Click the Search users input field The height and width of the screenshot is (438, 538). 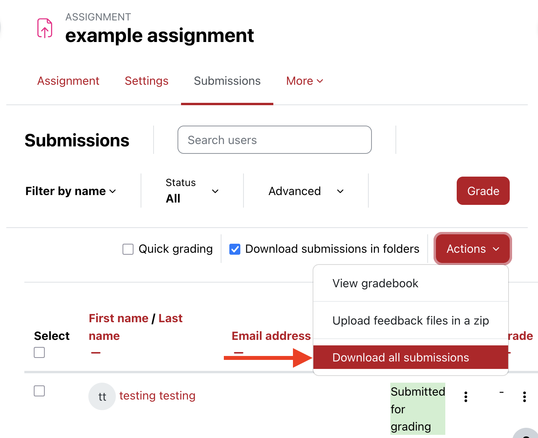coord(274,140)
